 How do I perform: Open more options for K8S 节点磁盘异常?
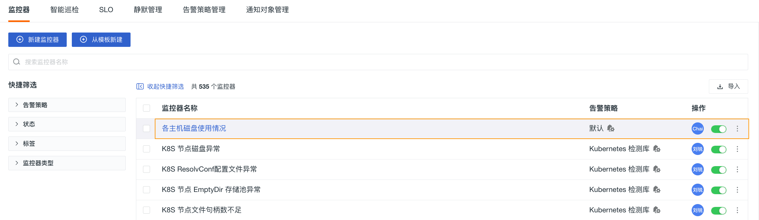[x=737, y=149]
